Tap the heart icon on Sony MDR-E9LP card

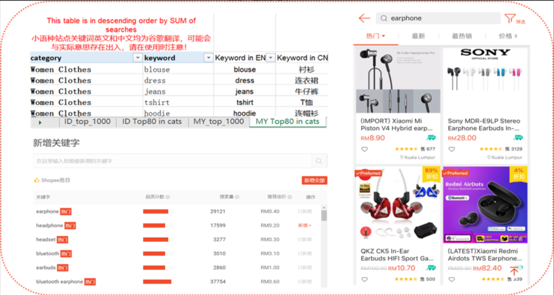tap(452, 149)
